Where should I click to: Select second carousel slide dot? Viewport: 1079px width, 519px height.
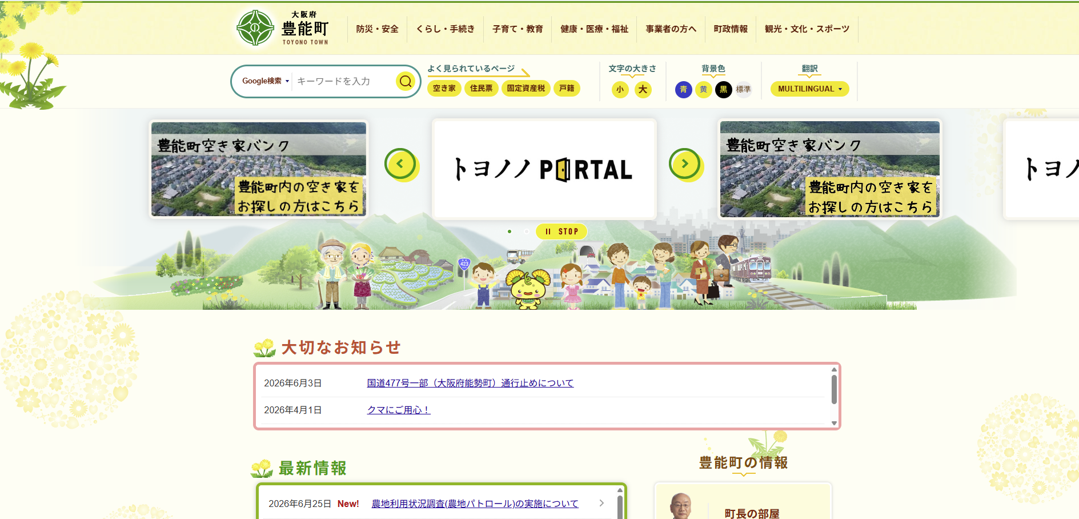526,231
